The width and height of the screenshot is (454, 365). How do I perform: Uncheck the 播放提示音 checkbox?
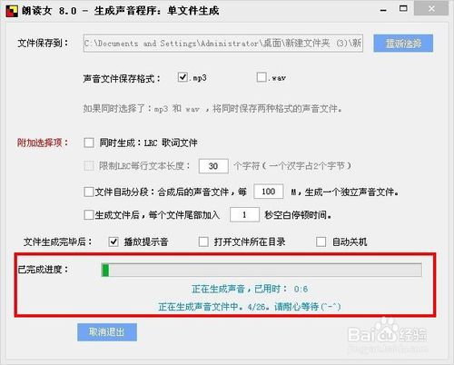(x=113, y=242)
